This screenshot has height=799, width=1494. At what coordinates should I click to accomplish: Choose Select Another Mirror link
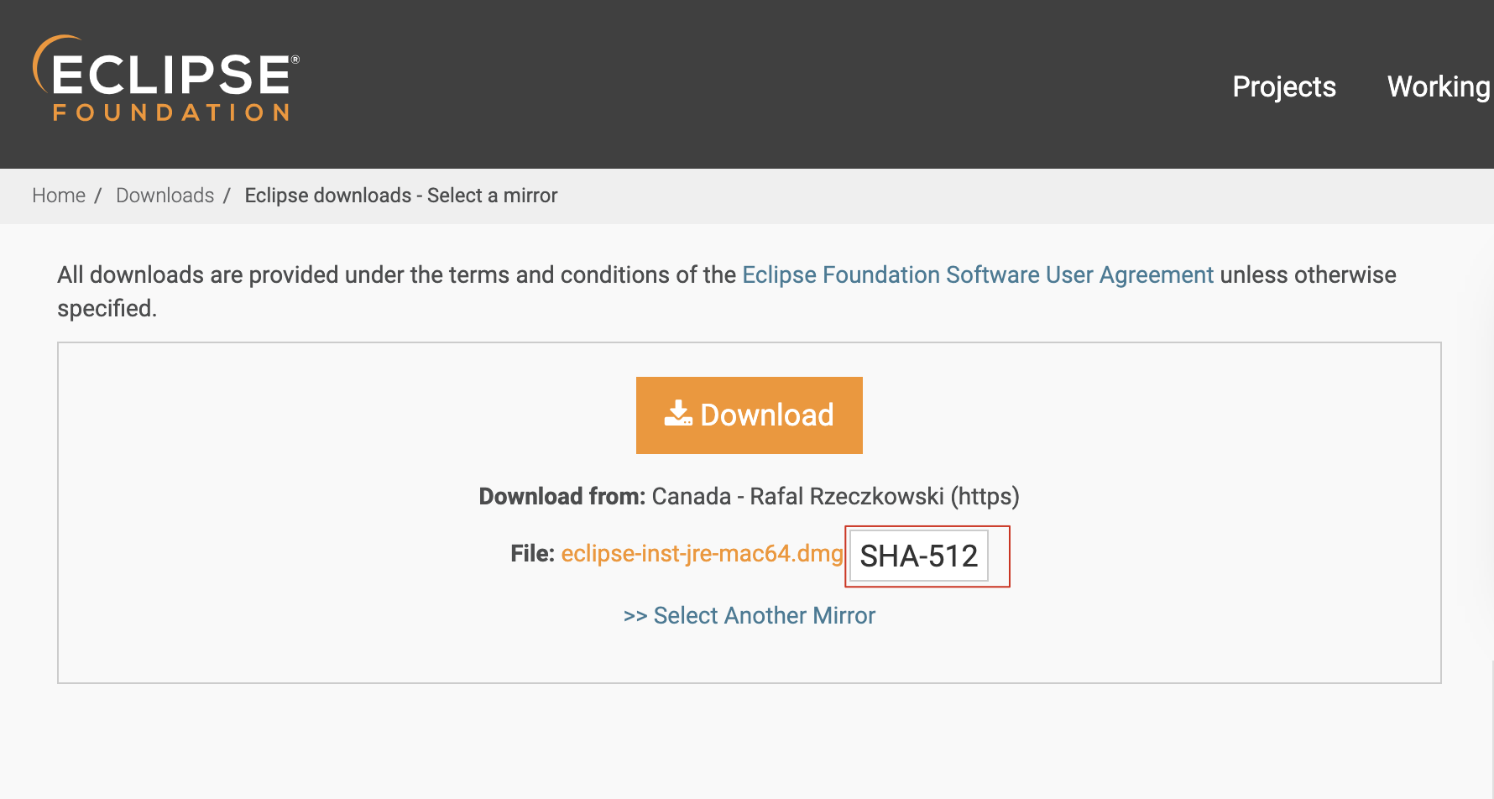coord(750,615)
